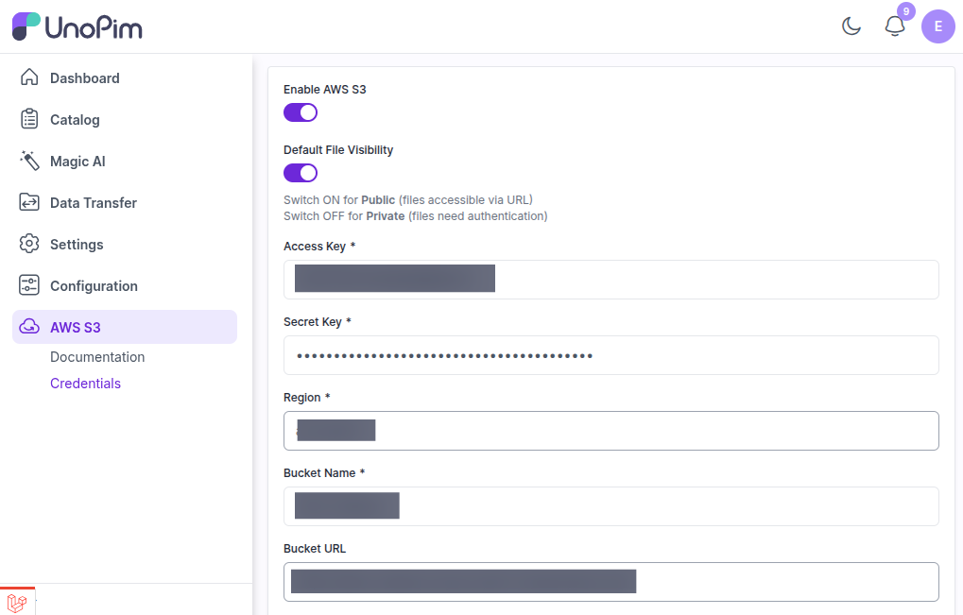Toggle Enable AWS S3 switch
The width and height of the screenshot is (963, 615).
[x=301, y=112]
